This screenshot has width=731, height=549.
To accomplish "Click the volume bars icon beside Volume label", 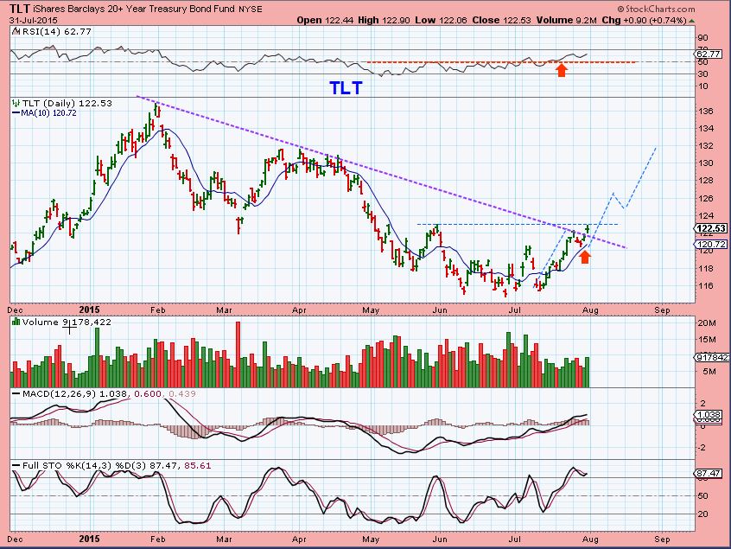I will pyautogui.click(x=16, y=322).
